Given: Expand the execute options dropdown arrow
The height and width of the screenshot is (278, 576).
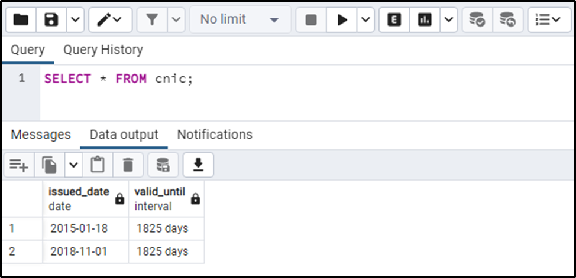Looking at the screenshot, I should coord(365,20).
